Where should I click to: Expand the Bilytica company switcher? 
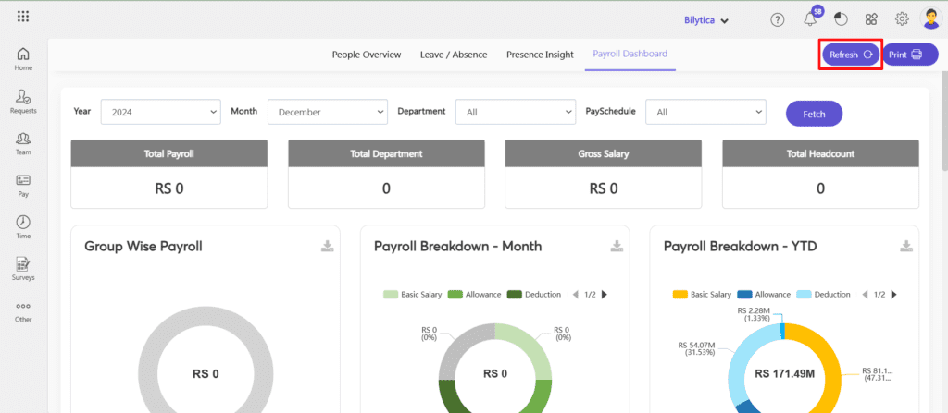tap(706, 20)
